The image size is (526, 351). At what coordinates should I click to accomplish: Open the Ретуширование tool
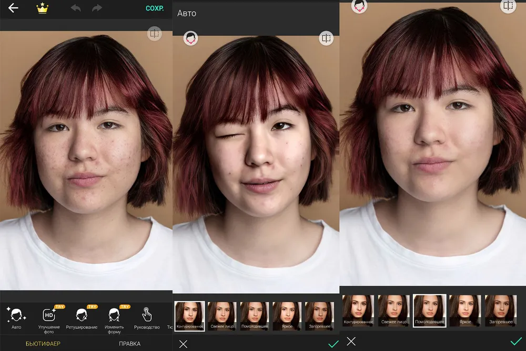coord(82,318)
